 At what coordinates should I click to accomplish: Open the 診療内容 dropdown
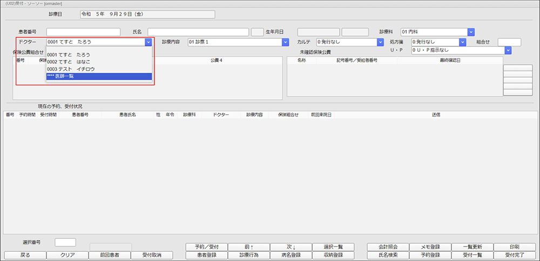pos(285,42)
